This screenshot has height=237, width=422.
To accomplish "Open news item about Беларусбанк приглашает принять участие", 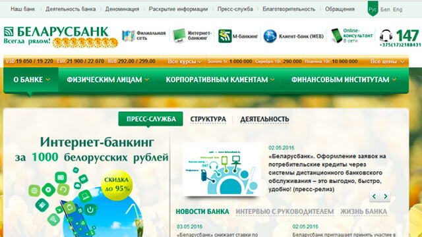I will pyautogui.click(x=344, y=235).
